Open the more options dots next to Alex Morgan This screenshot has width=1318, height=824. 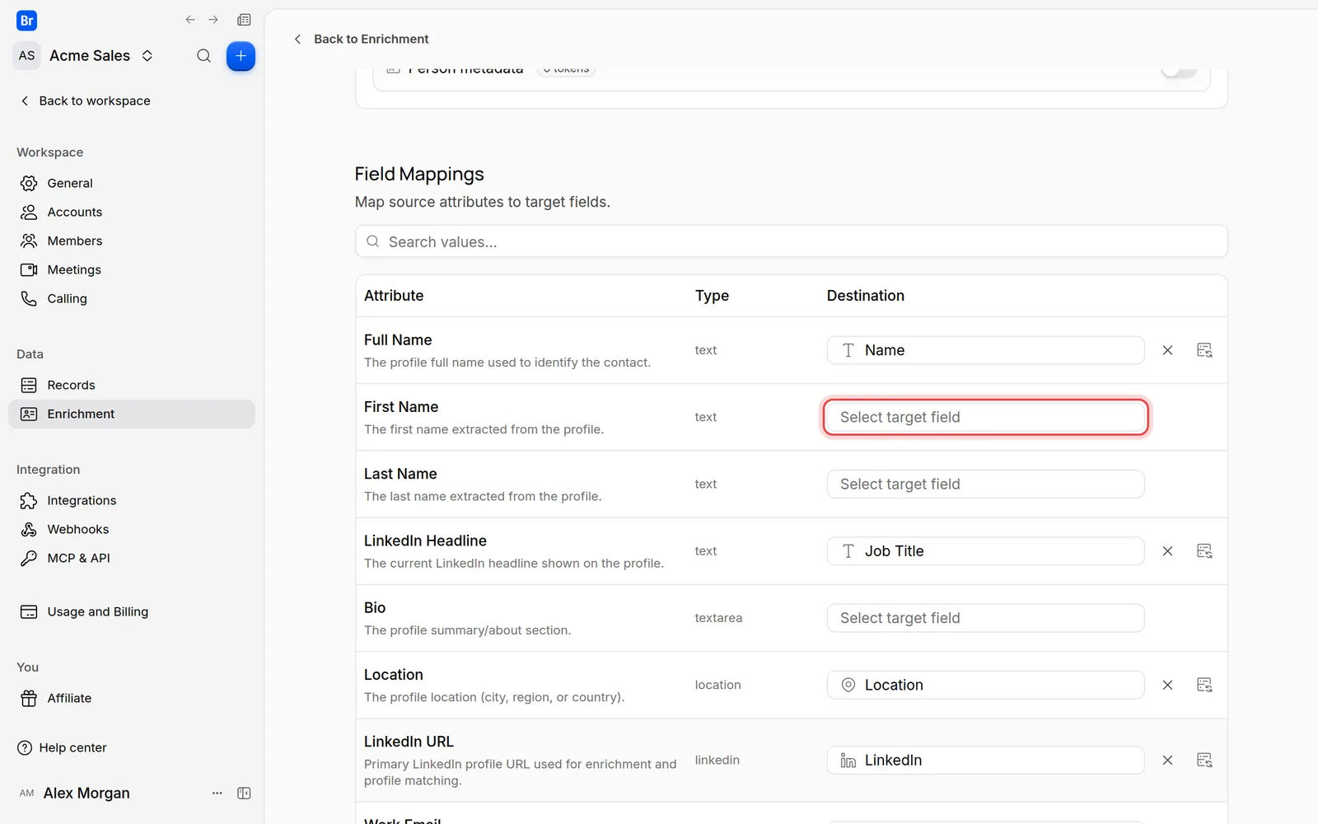217,794
